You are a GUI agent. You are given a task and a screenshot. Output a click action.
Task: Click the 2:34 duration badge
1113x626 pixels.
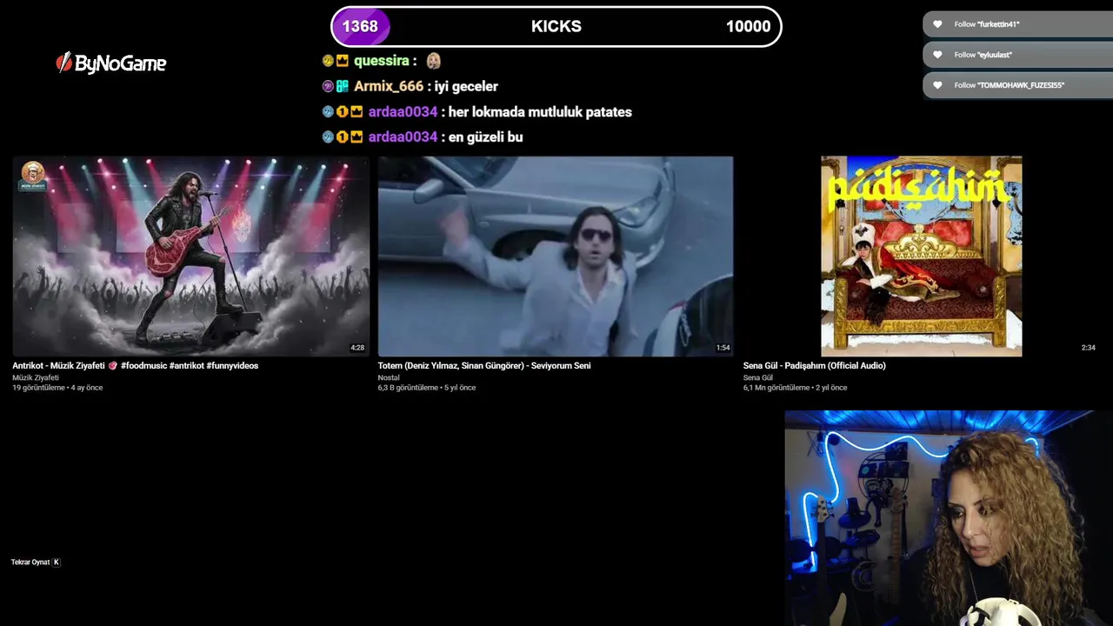coord(1088,348)
